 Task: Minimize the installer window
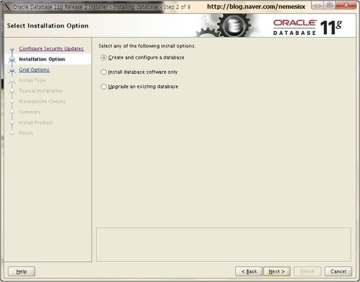pos(317,5)
